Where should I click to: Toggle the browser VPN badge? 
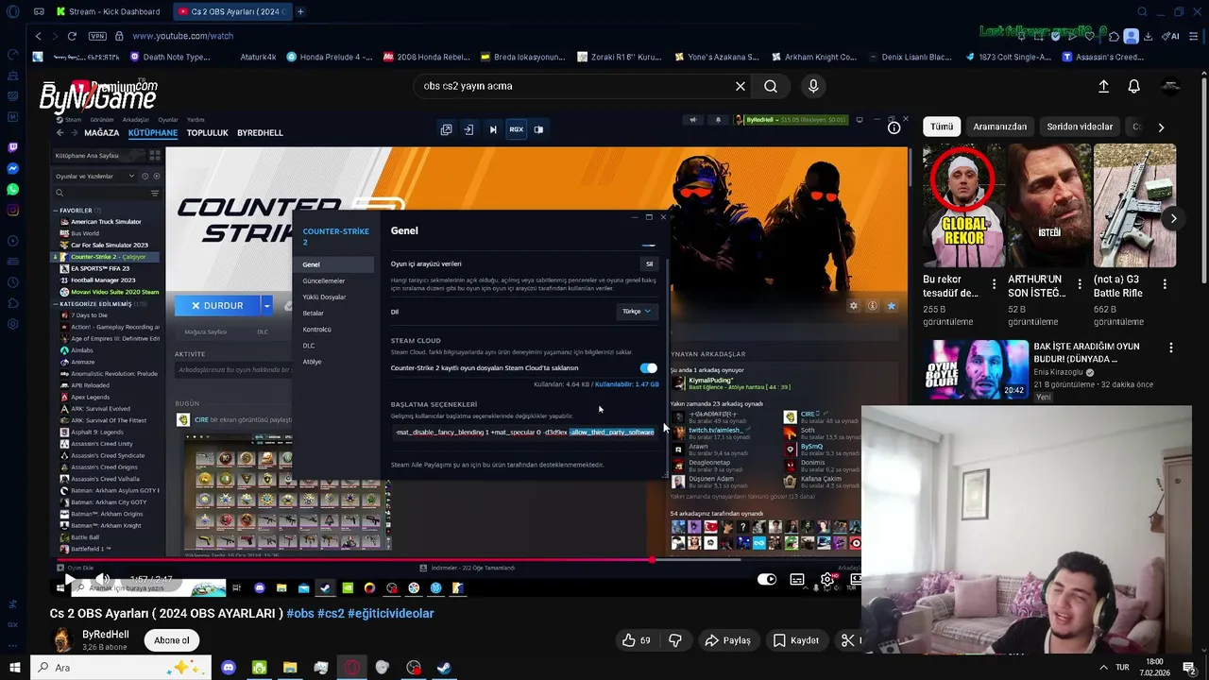pos(97,36)
